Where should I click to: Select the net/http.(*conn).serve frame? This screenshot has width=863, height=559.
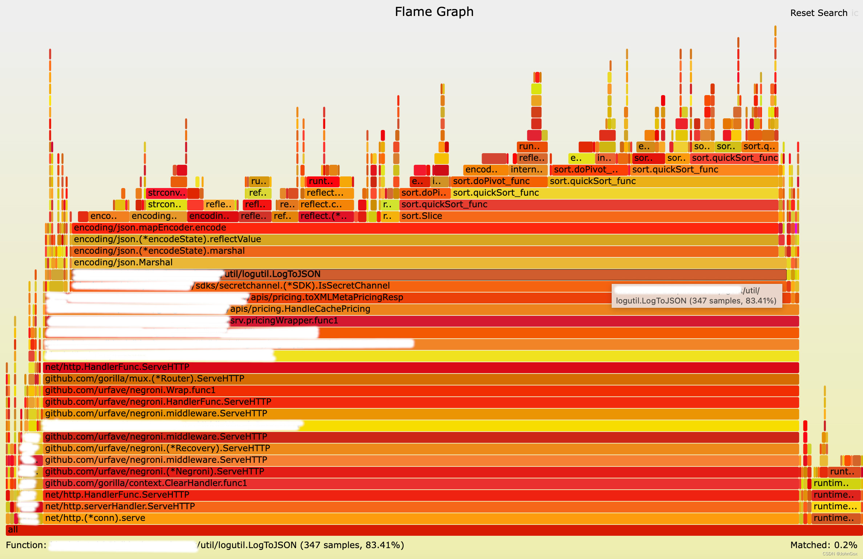(x=421, y=518)
